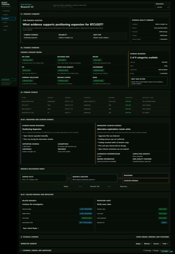Click the Technical Evidence section icon

21,237
